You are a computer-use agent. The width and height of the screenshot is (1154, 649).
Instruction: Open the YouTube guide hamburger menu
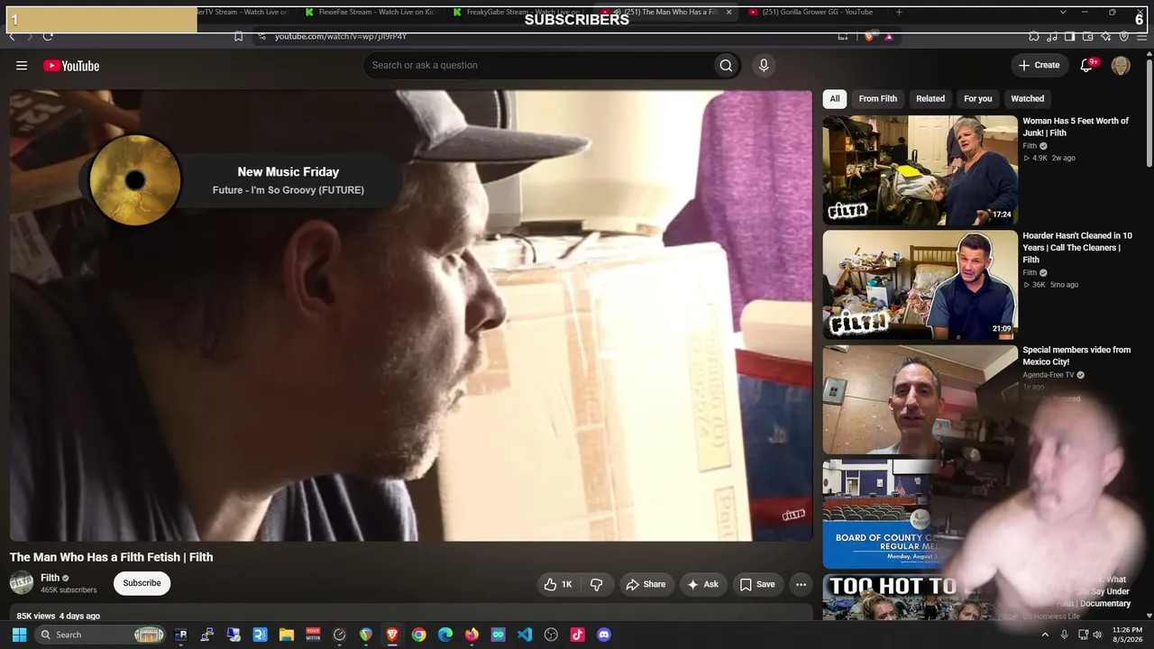(x=22, y=65)
